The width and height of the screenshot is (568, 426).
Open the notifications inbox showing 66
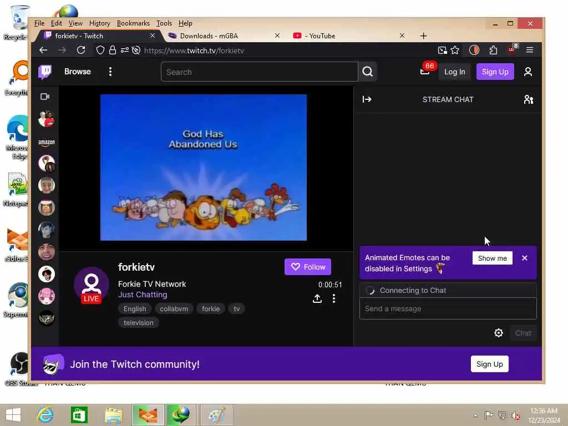(x=425, y=72)
